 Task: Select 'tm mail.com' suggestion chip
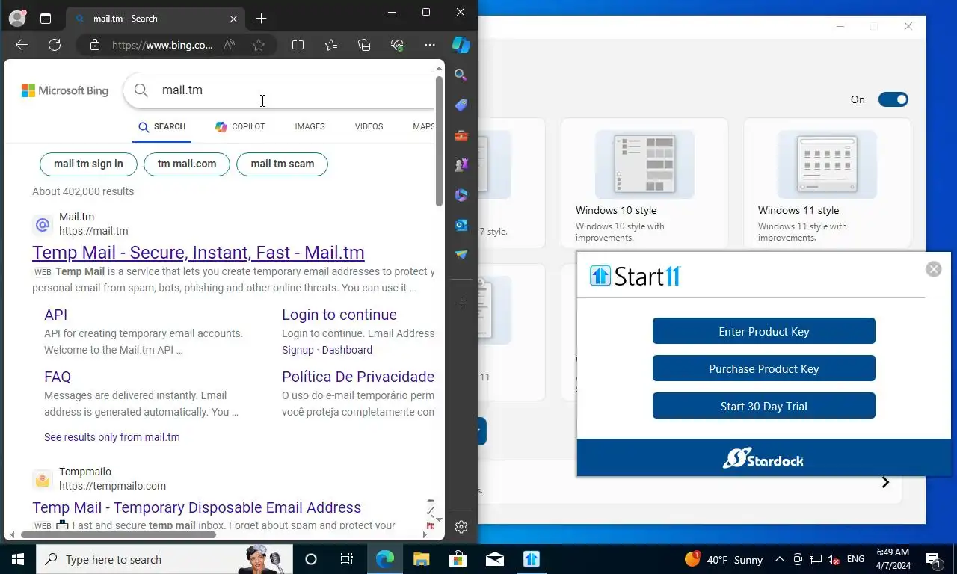tap(187, 164)
